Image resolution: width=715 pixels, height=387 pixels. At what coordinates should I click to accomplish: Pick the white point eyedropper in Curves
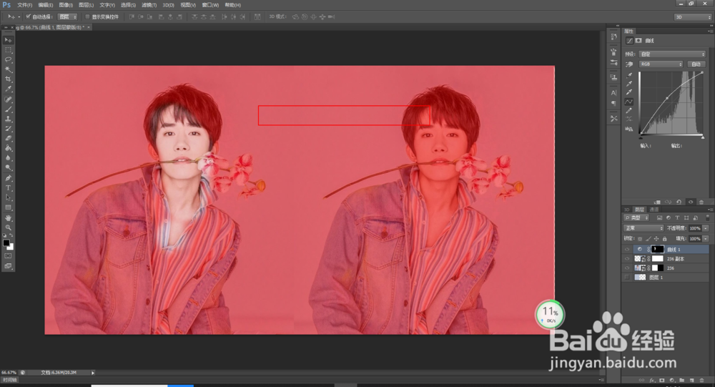(x=629, y=92)
